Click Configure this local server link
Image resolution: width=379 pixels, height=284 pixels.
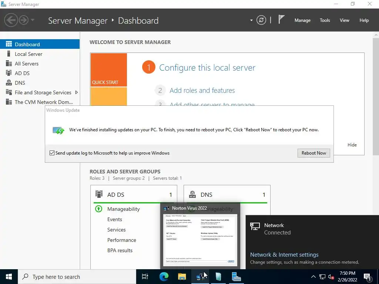pyautogui.click(x=207, y=68)
